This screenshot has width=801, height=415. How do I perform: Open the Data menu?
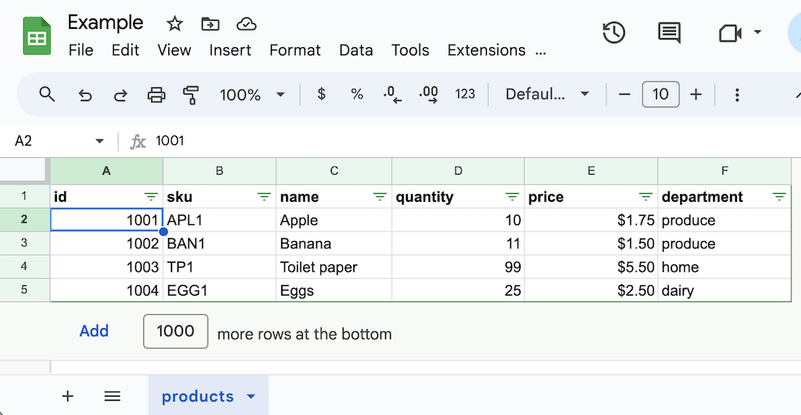356,50
